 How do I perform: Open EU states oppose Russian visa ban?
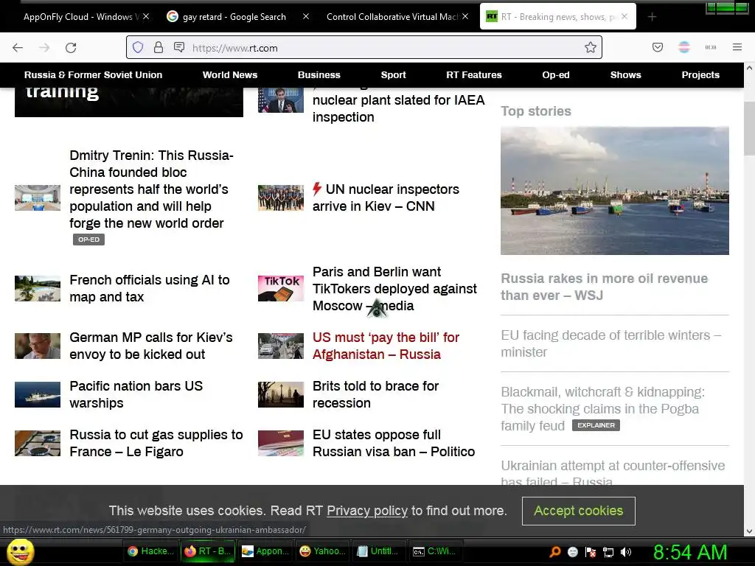[394, 443]
